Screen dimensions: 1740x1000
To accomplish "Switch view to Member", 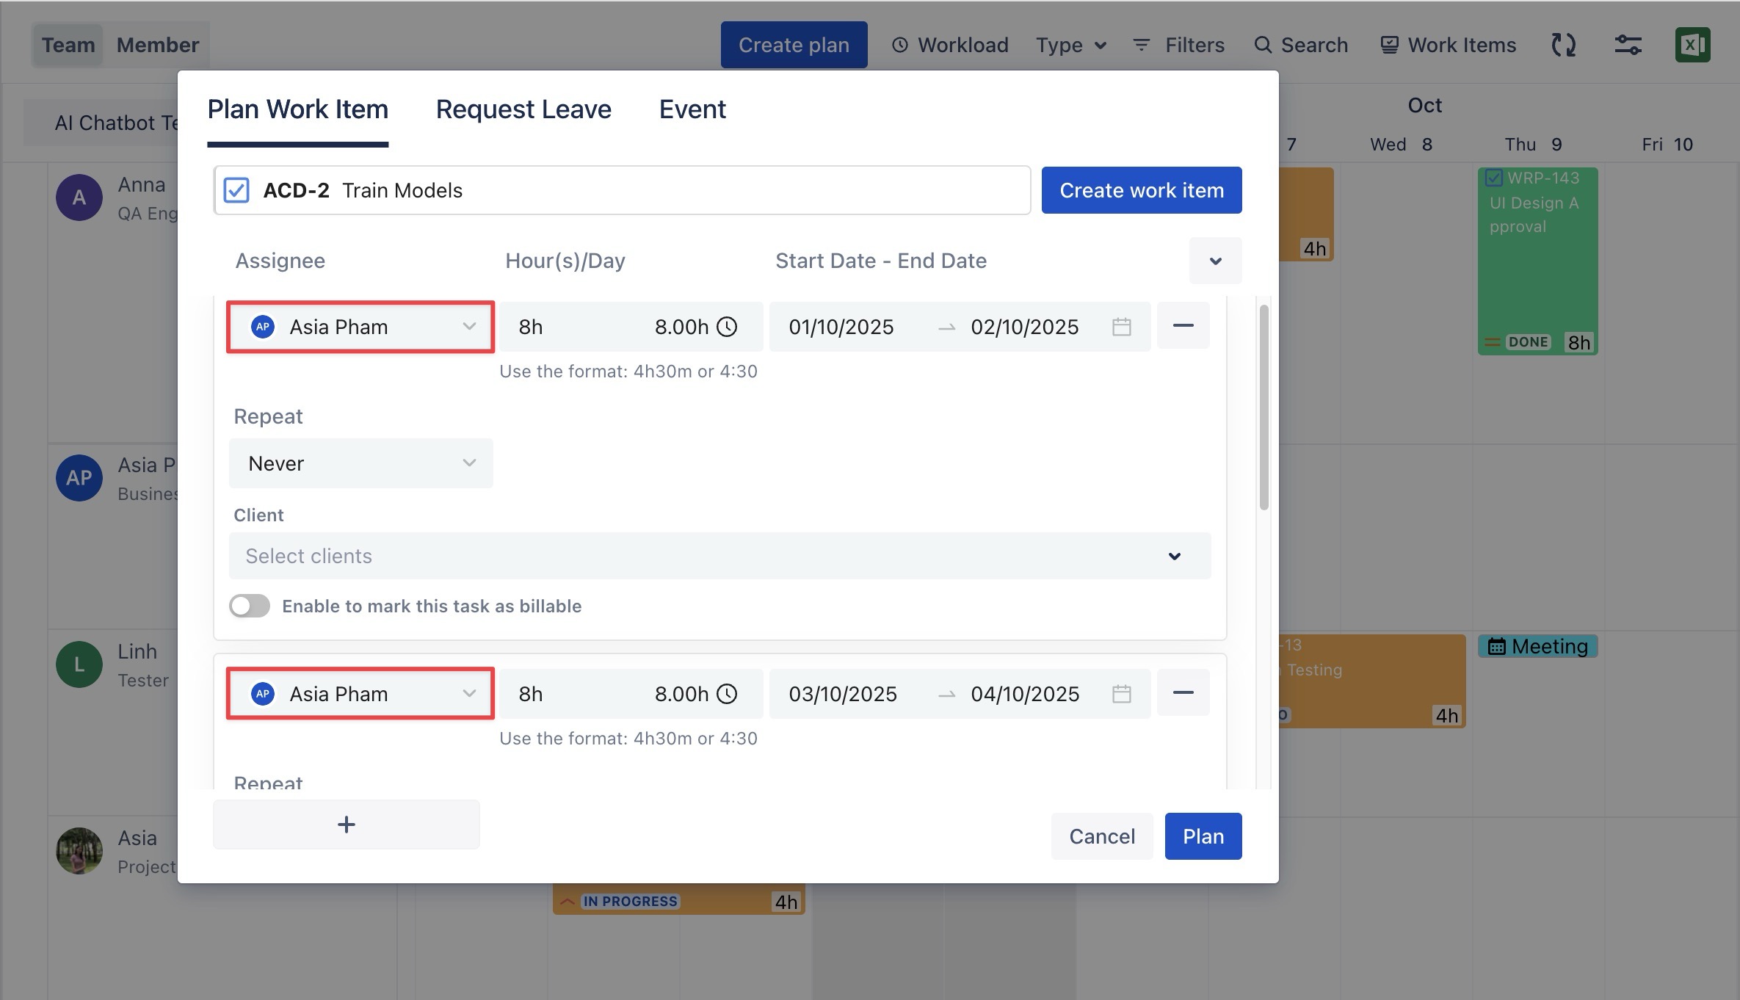I will coord(157,45).
